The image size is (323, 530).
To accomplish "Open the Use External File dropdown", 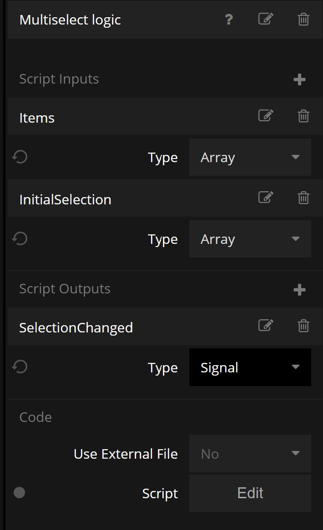I will 250,454.
